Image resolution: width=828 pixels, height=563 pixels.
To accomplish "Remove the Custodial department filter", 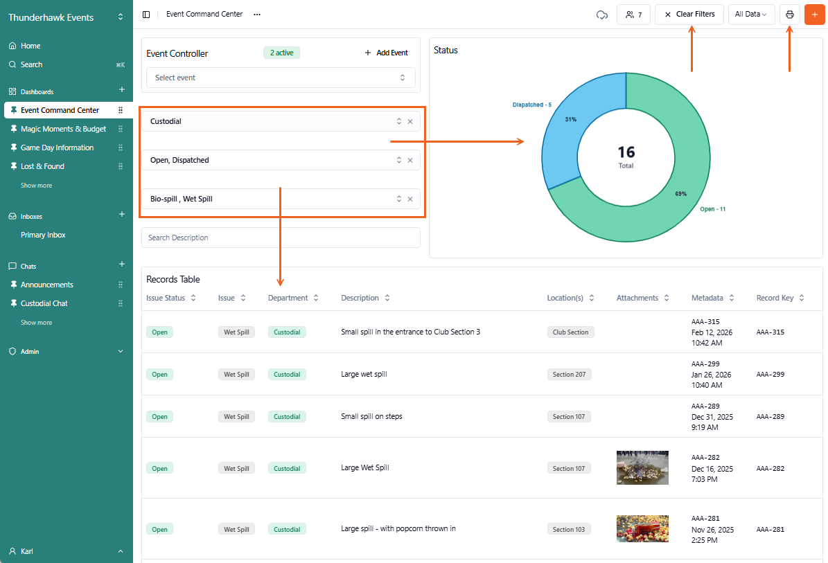I will [x=410, y=121].
